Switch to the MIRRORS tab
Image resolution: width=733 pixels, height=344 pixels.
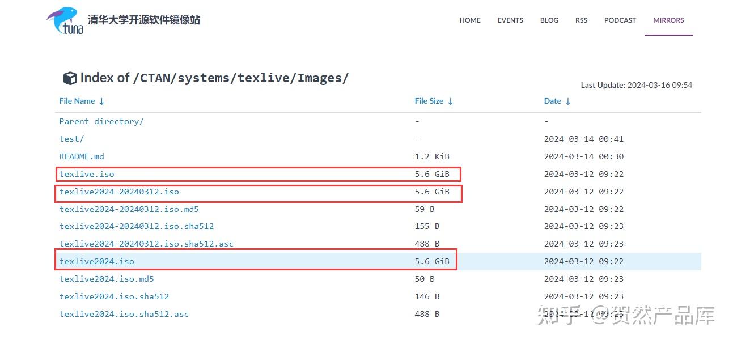(x=668, y=20)
